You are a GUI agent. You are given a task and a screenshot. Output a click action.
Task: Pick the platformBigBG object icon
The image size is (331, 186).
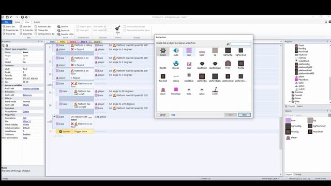click(215, 78)
